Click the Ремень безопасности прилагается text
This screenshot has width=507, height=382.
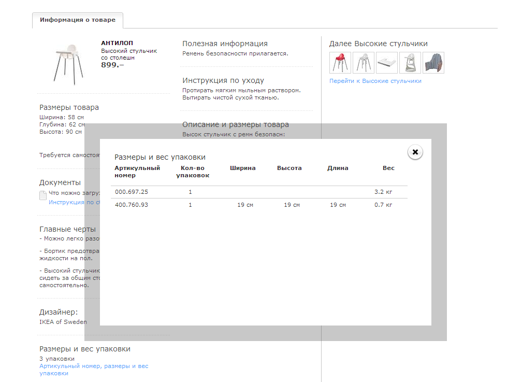pyautogui.click(x=235, y=54)
